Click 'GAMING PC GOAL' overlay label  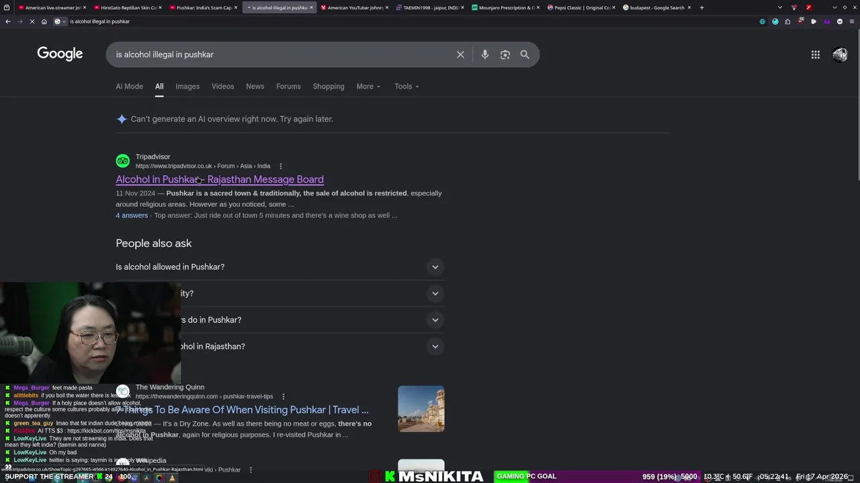(527, 476)
